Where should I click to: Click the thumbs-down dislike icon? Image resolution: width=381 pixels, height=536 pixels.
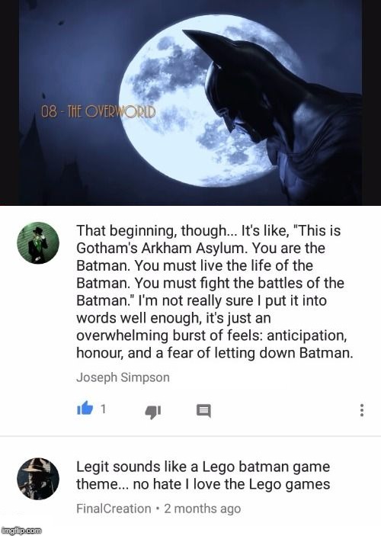click(152, 412)
